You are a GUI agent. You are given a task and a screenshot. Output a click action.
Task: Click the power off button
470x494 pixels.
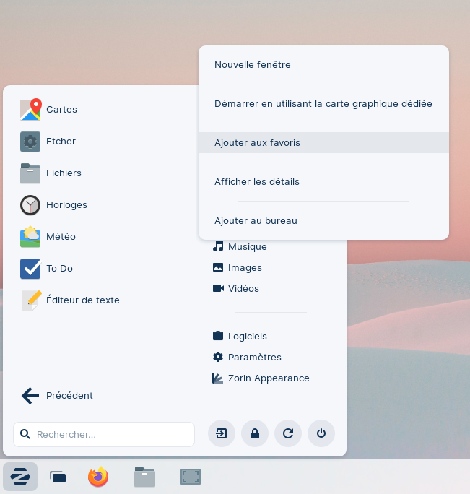[x=321, y=433]
